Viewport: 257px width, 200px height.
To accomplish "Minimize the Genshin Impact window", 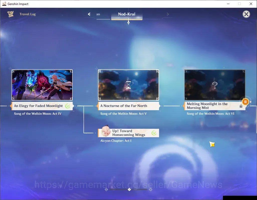I will click(228, 4).
